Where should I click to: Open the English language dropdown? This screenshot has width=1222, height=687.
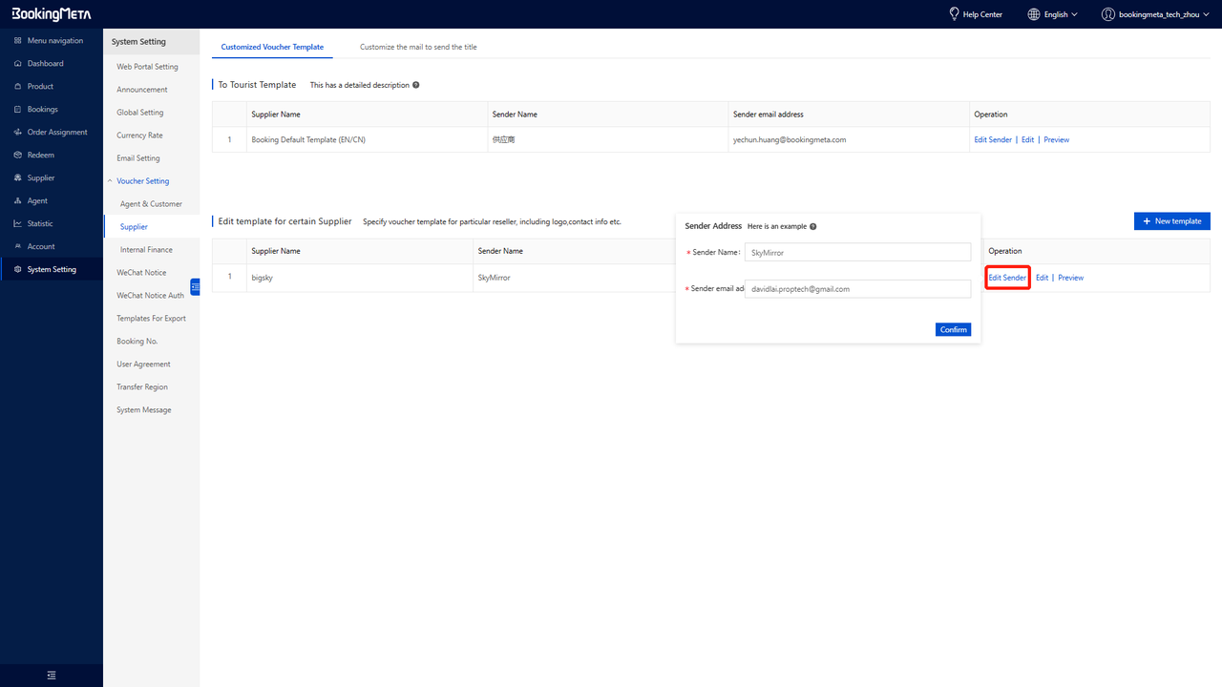tap(1052, 14)
